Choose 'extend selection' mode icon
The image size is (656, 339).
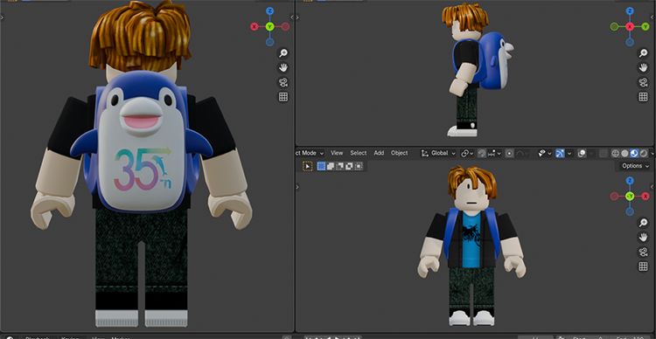click(x=331, y=166)
